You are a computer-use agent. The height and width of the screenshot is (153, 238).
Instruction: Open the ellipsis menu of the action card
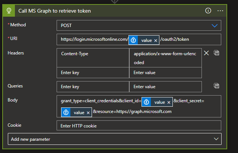pos(220,11)
